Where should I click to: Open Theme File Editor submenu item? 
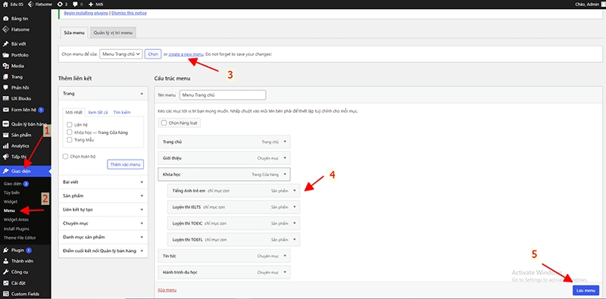[20, 238]
